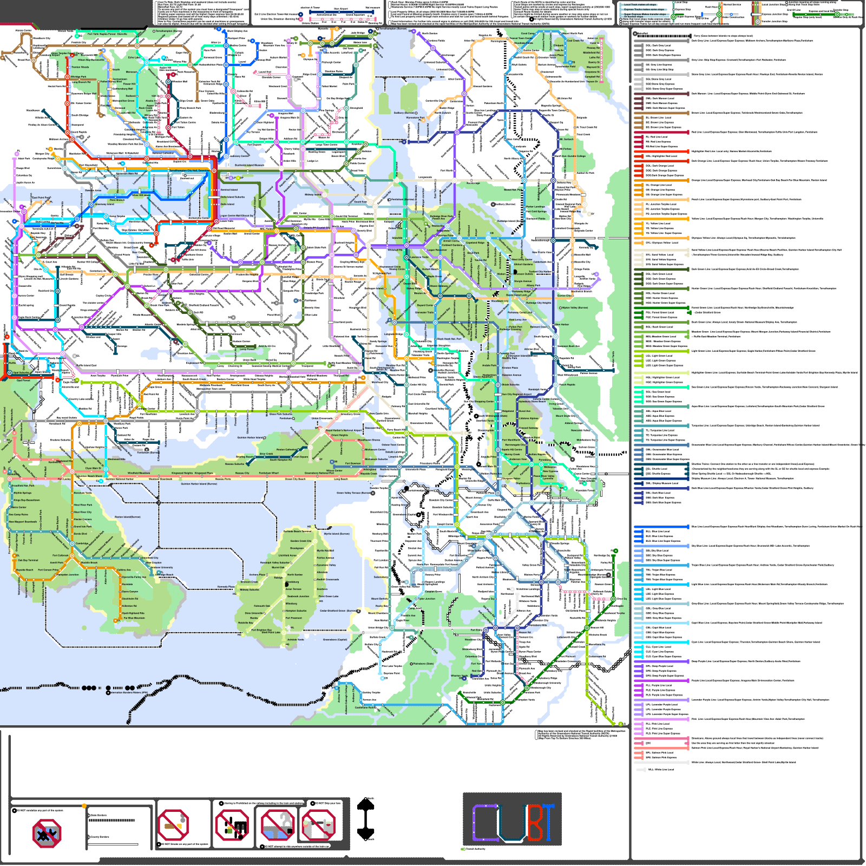Pick the Orange Line legend color bar
The height and width of the screenshot is (866, 866).
click(661, 180)
